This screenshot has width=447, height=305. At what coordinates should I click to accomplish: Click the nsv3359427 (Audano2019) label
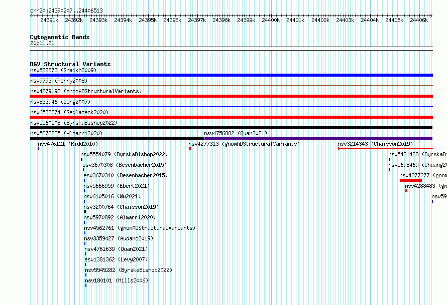119,238
